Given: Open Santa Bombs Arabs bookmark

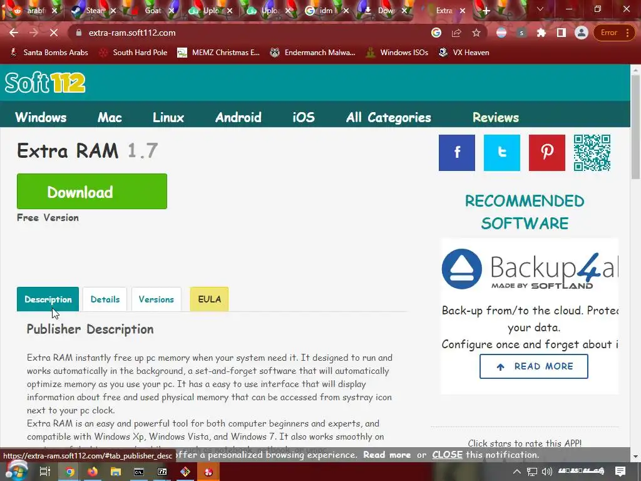Looking at the screenshot, I should 49,53.
